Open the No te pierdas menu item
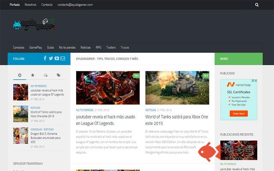 (67, 47)
